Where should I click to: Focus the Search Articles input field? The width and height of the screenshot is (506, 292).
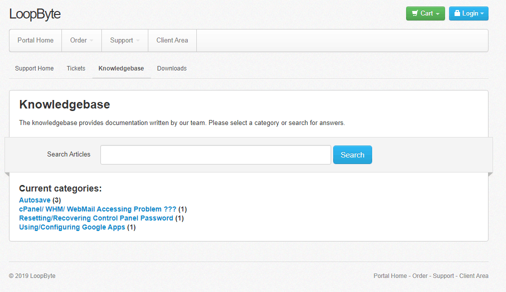click(x=216, y=154)
